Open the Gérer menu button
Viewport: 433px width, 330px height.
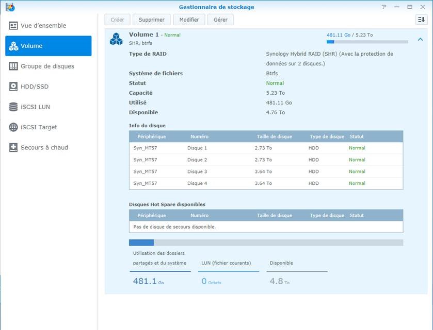220,20
